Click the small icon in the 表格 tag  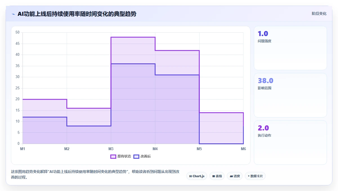pyautogui.click(x=214, y=176)
